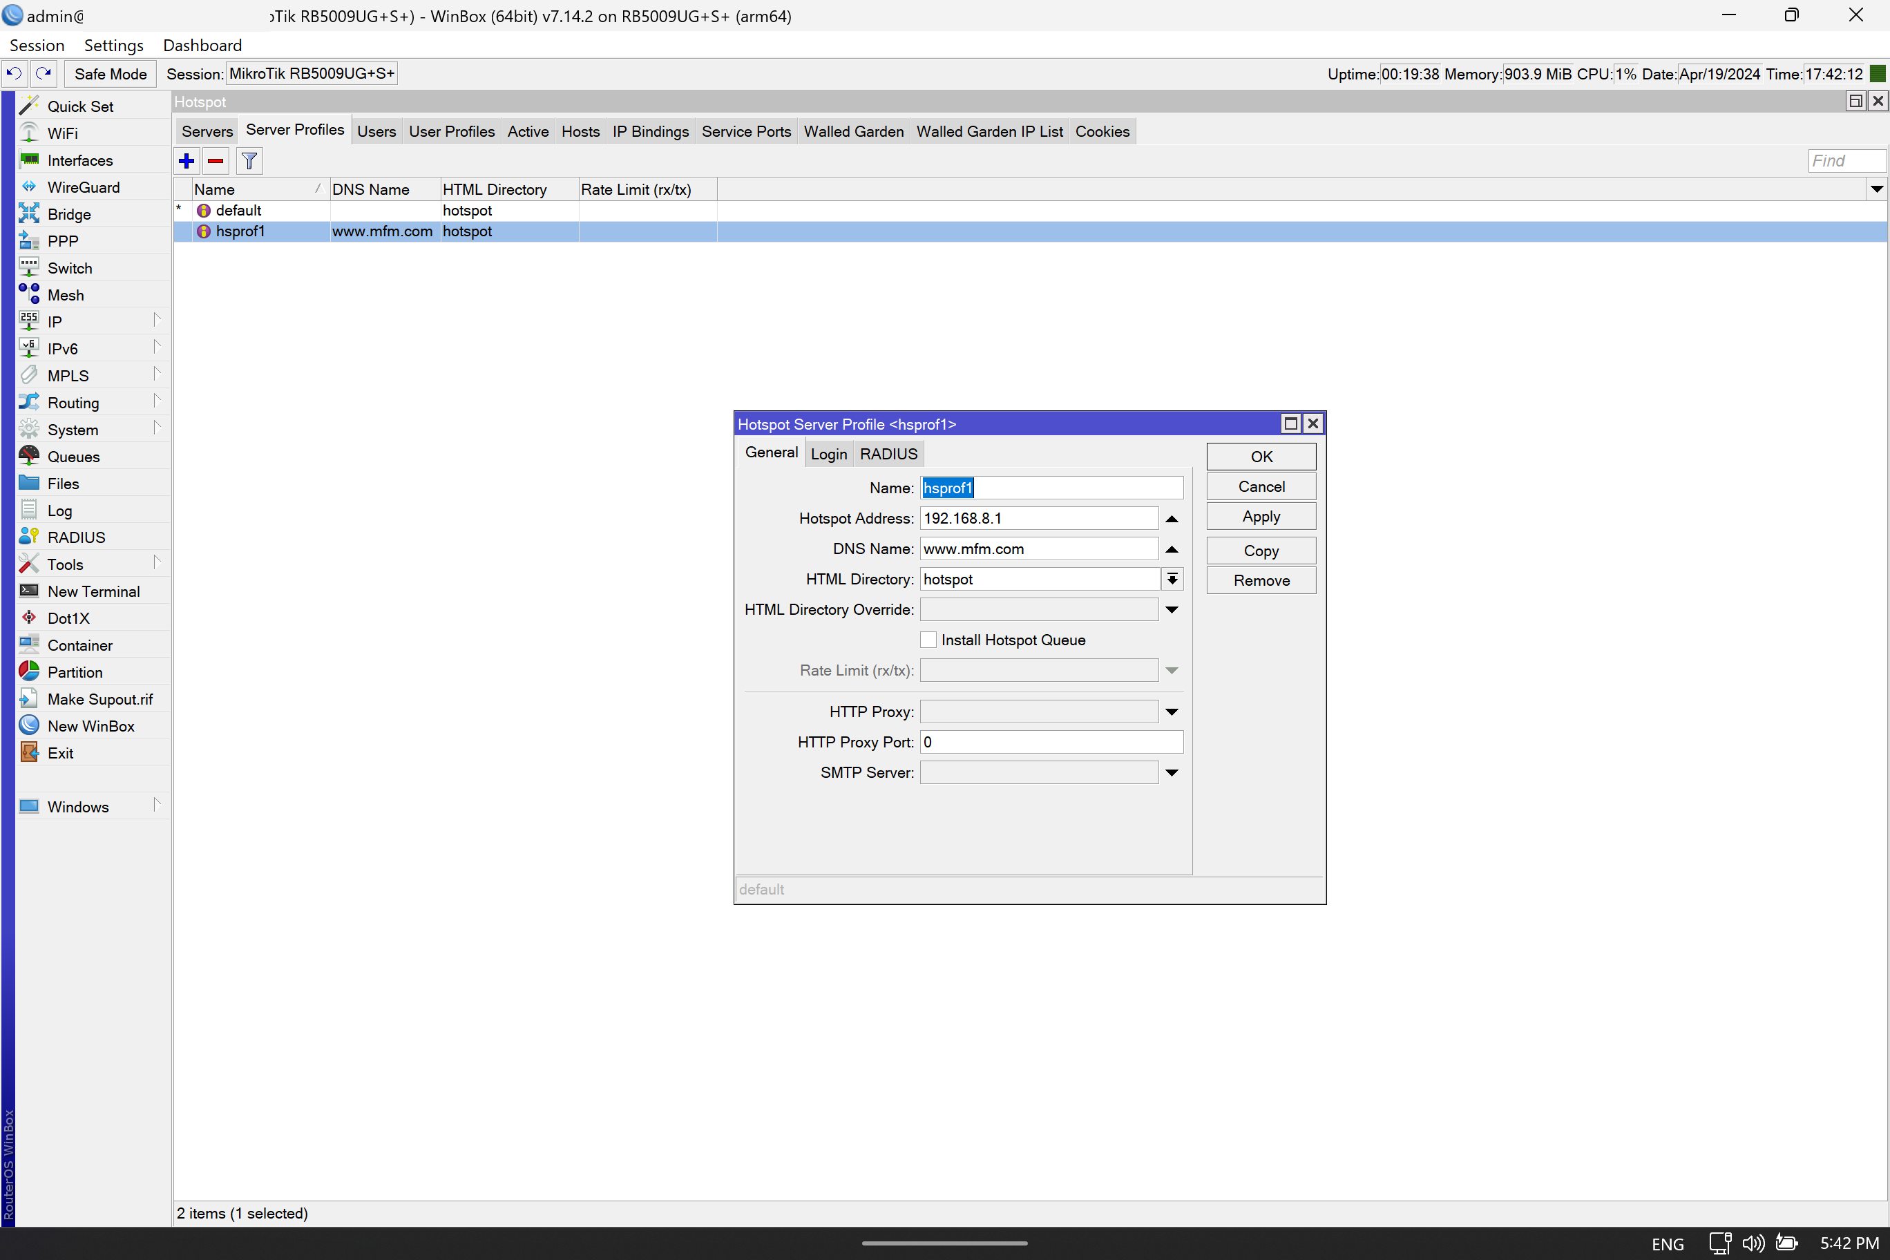Open the HTML Directory dropdown arrow

click(x=1172, y=580)
